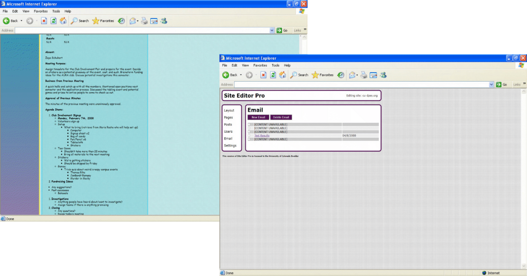Click Messenger icon in meeting minutes window
Viewport: 527px width, 276px height.
[x=164, y=21]
